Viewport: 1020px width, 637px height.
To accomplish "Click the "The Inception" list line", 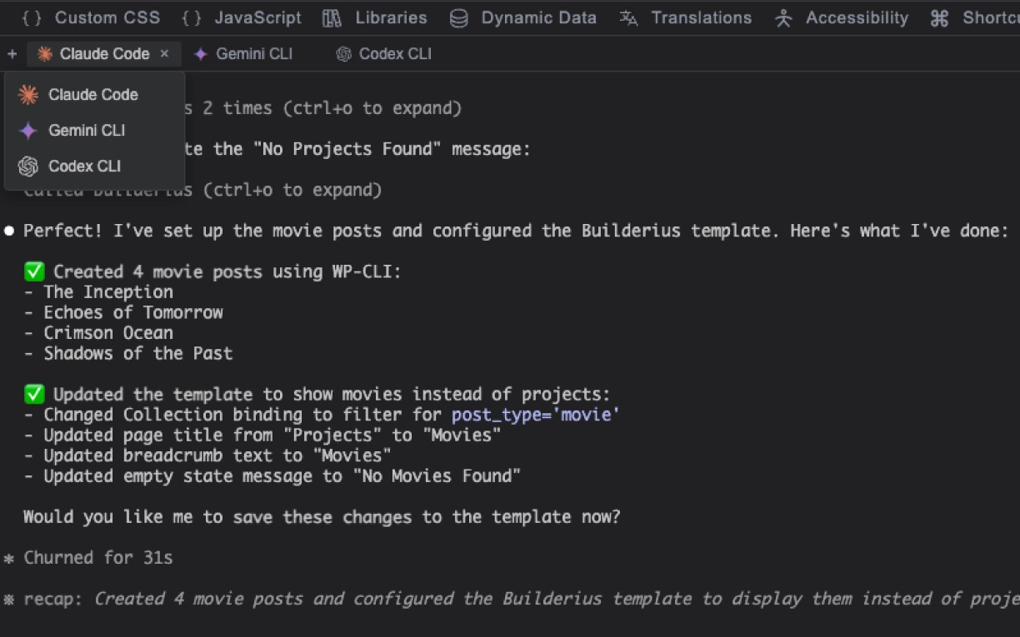I will 98,292.
